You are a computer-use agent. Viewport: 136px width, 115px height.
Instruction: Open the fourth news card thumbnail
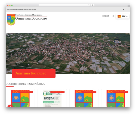click(x=116, y=98)
